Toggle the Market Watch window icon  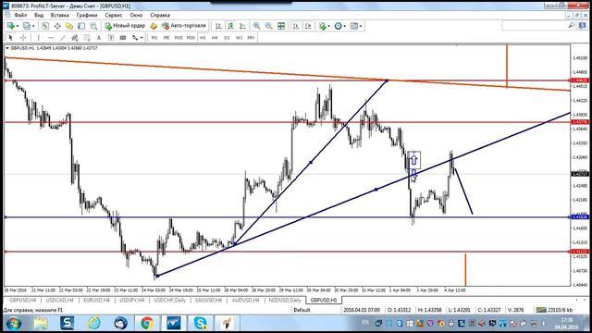tap(45, 26)
